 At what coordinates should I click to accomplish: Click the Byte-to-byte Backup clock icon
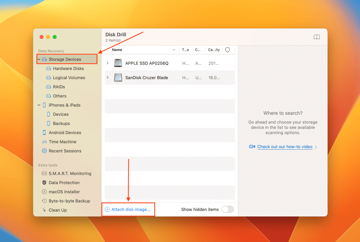tap(44, 201)
